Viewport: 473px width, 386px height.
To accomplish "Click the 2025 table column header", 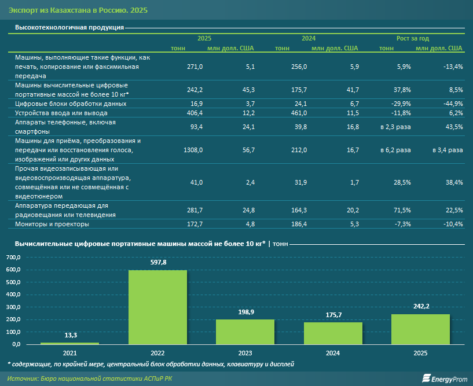I will tap(204, 38).
